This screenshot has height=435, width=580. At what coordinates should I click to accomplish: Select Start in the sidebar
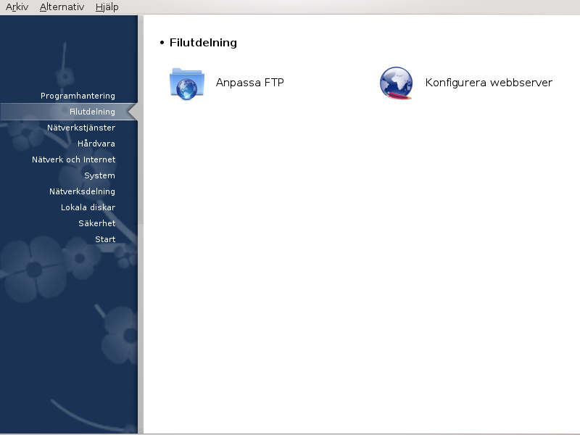(x=105, y=239)
